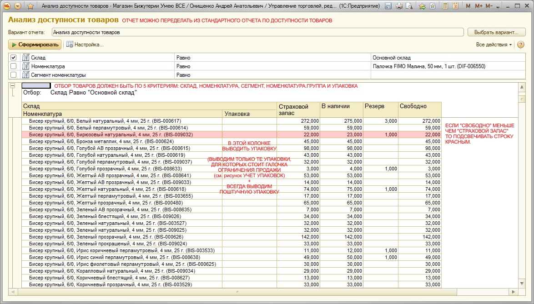The width and height of the screenshot is (534, 304).
Task: Click the Сформировать button
Action: pyautogui.click(x=35, y=45)
